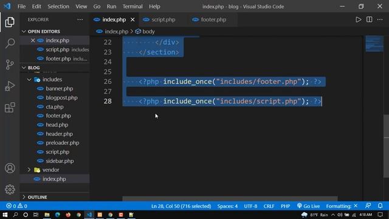Select PHP language mode

click(x=285, y=206)
